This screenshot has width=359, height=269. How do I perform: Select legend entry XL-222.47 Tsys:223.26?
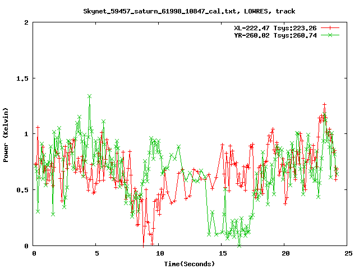pos(275,28)
